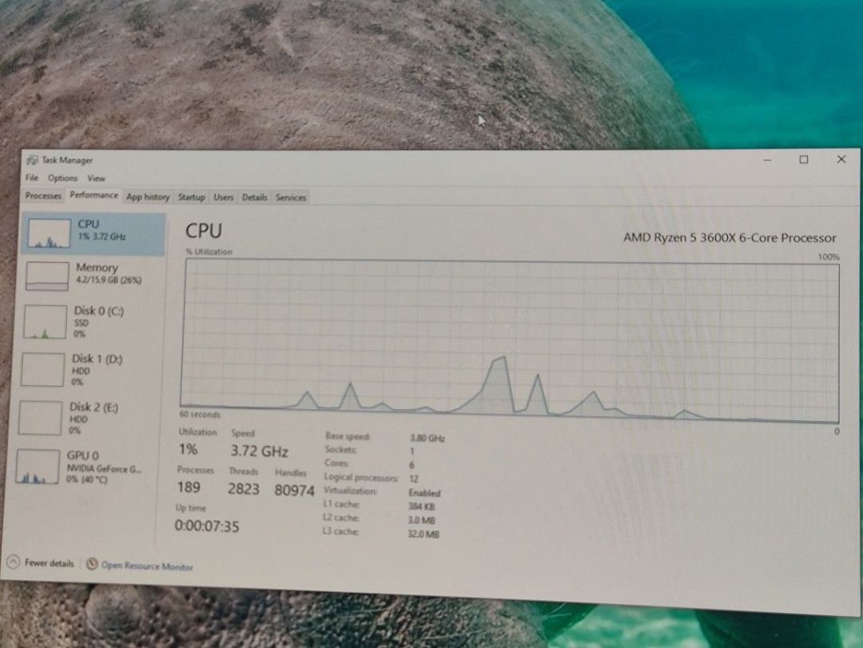Switch to the App history tab

click(x=148, y=197)
